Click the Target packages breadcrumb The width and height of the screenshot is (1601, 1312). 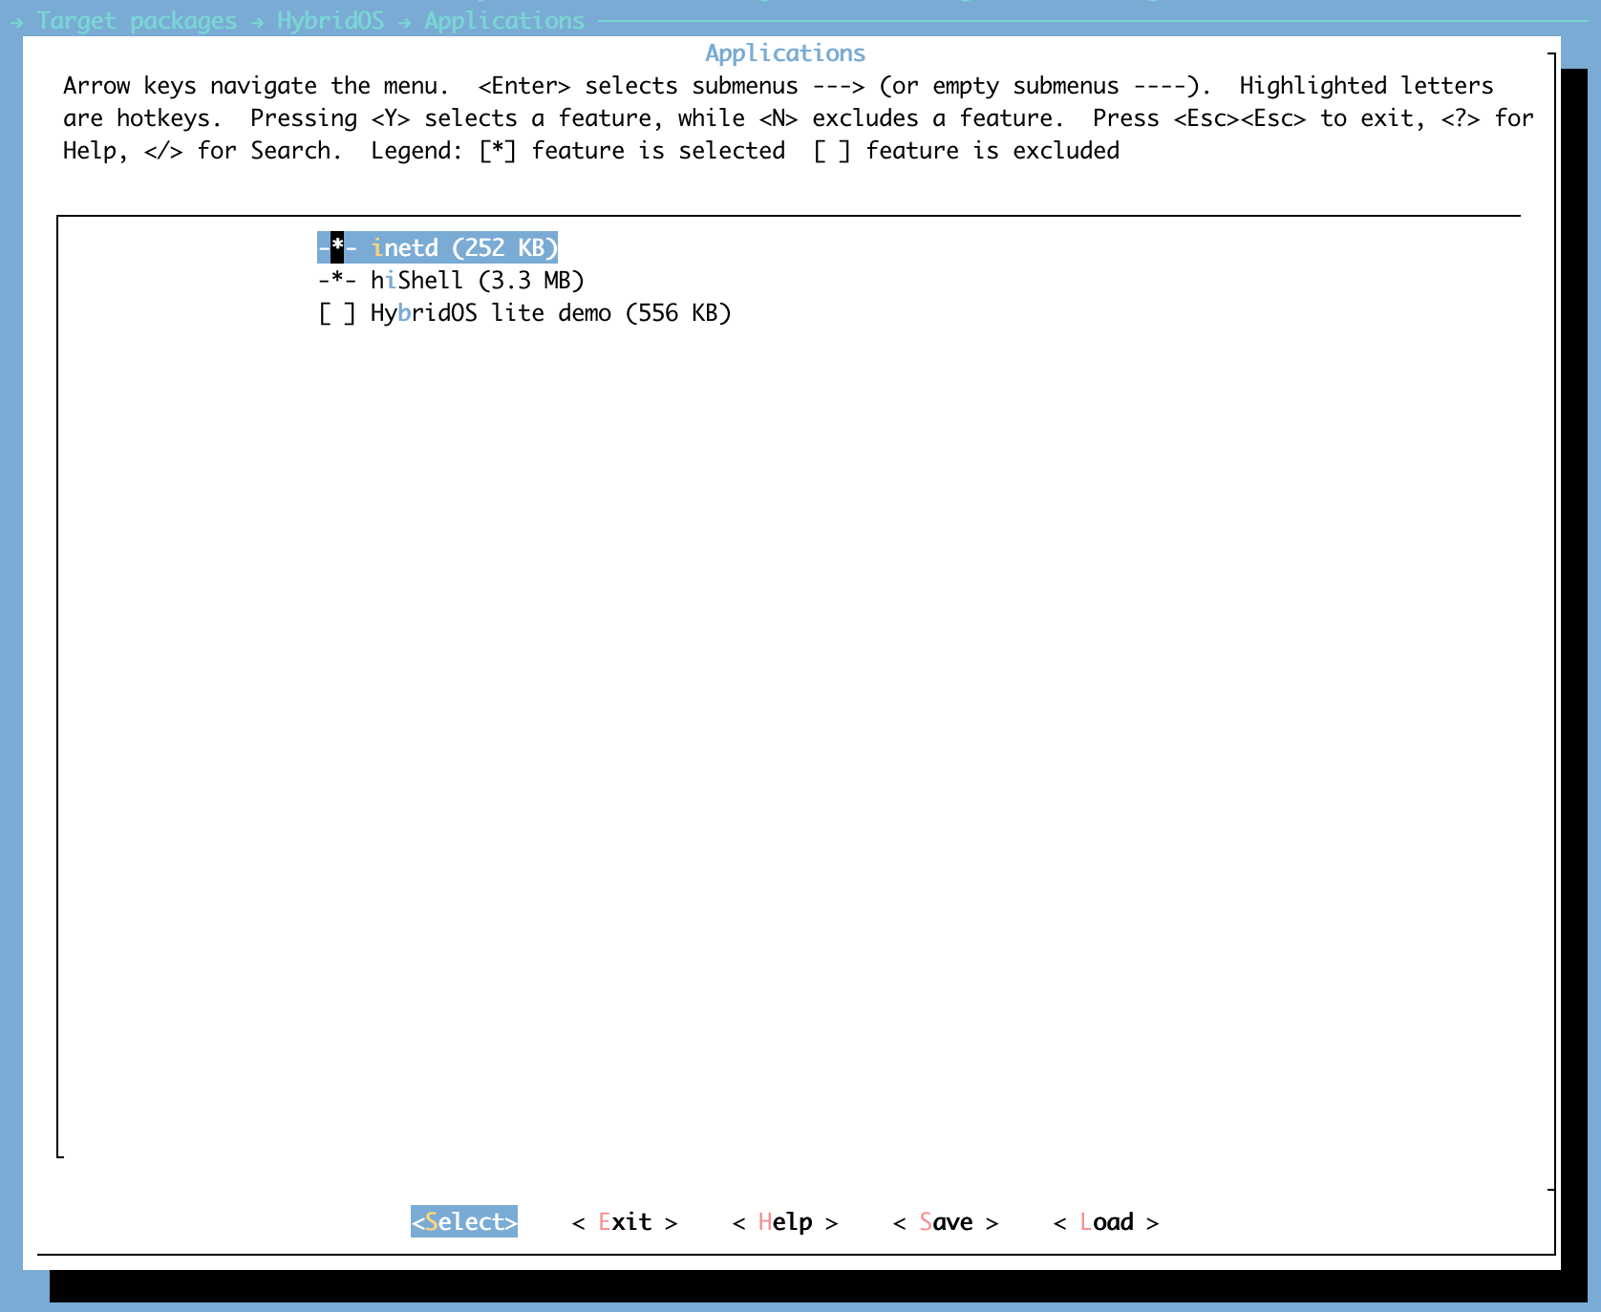[137, 20]
